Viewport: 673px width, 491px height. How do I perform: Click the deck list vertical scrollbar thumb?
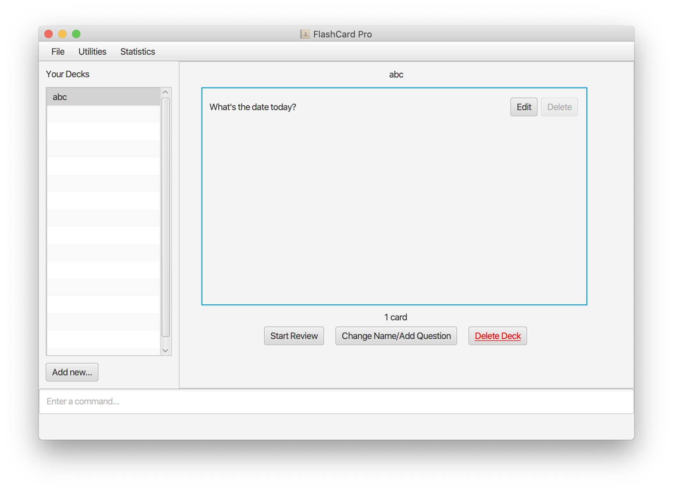[x=166, y=217]
